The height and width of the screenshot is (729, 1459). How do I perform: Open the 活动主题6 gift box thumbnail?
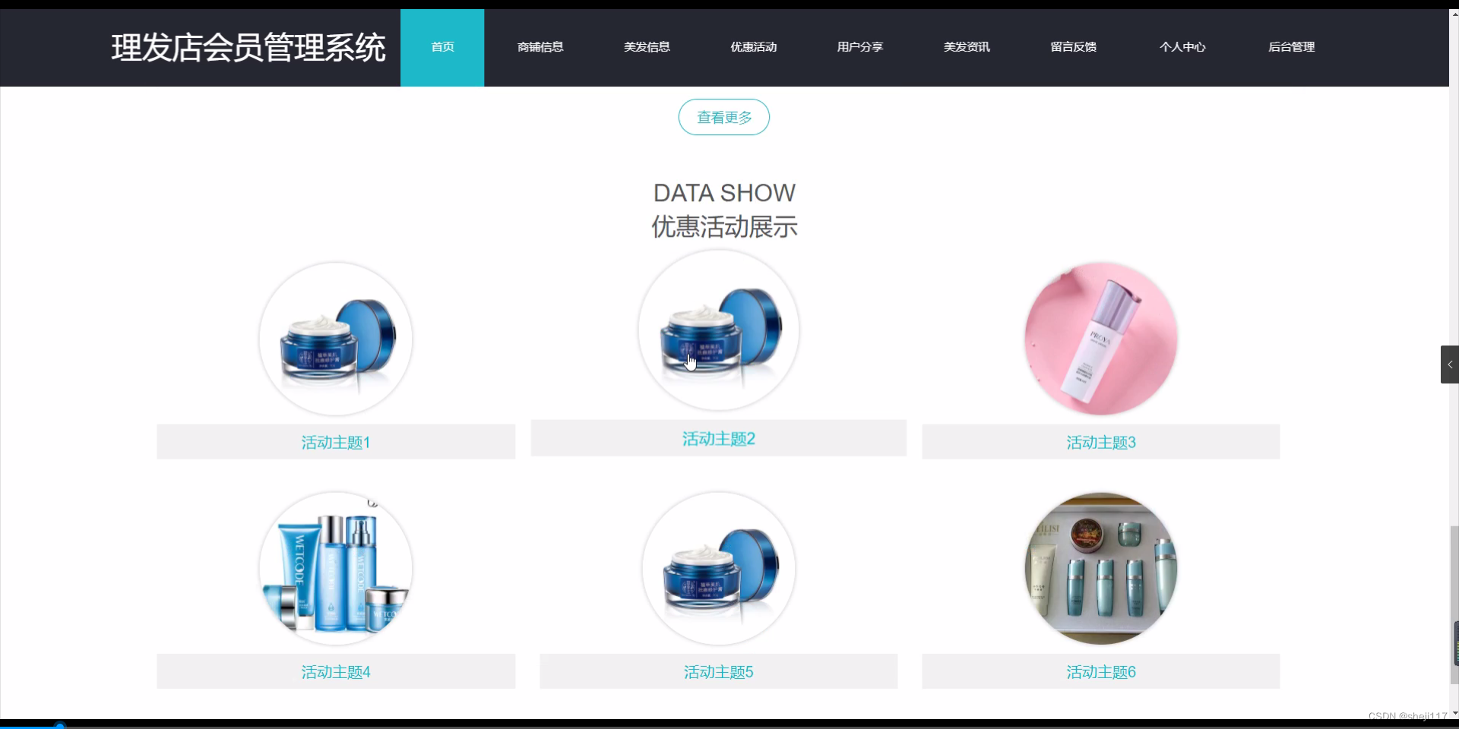[1101, 569]
